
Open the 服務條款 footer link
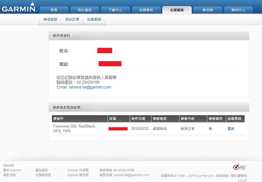click(x=222, y=176)
